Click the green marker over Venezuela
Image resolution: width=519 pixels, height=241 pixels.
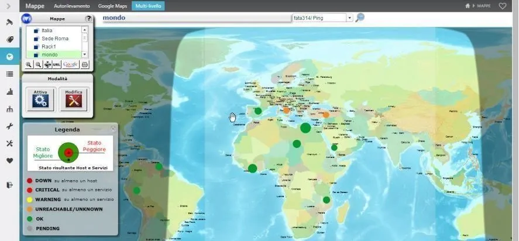159,167
